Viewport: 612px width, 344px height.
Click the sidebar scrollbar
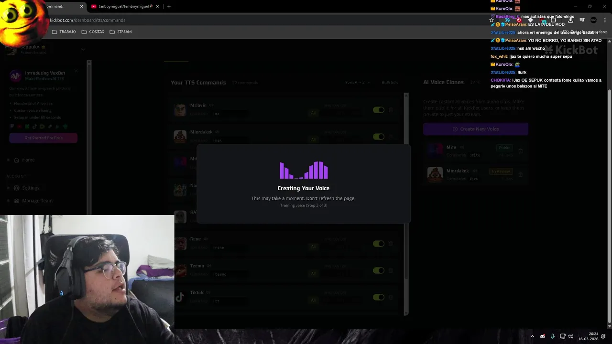[x=88, y=138]
